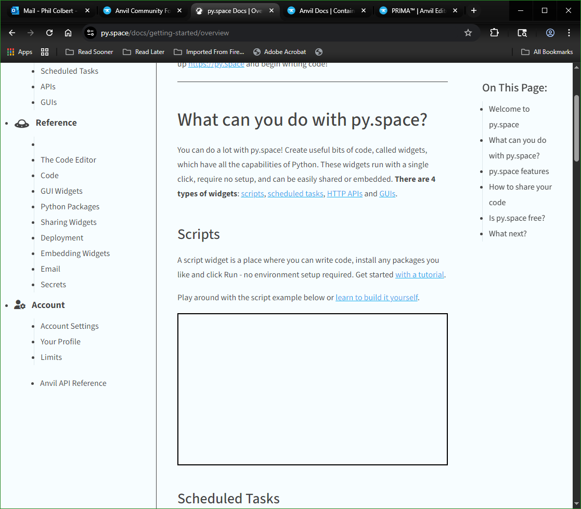Open the GUI Widgets reference page

[61, 191]
